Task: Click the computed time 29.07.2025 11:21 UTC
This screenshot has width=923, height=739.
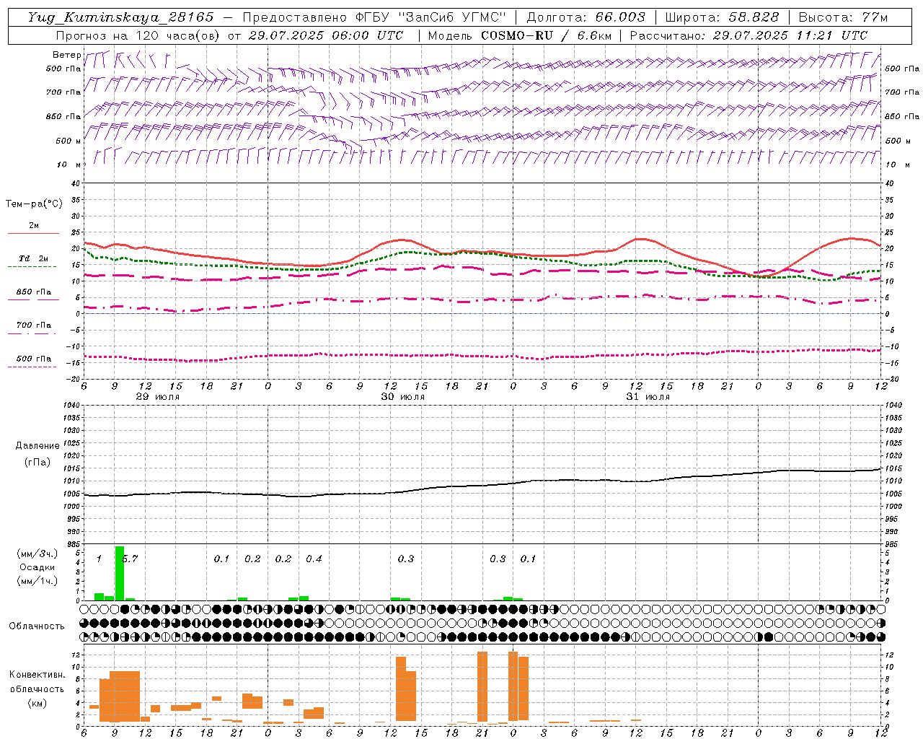Action: pos(790,35)
